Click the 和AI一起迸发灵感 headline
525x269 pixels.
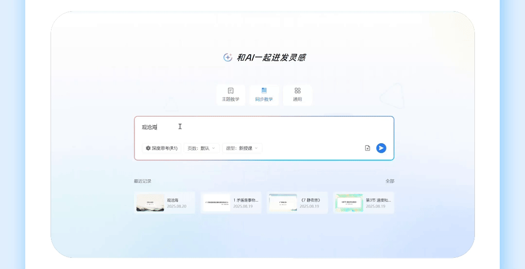[x=271, y=58]
